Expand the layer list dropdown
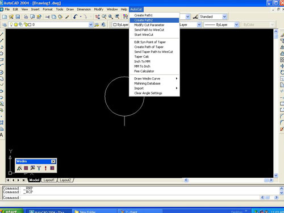Screen dimensions: 284x213 (91, 24)
